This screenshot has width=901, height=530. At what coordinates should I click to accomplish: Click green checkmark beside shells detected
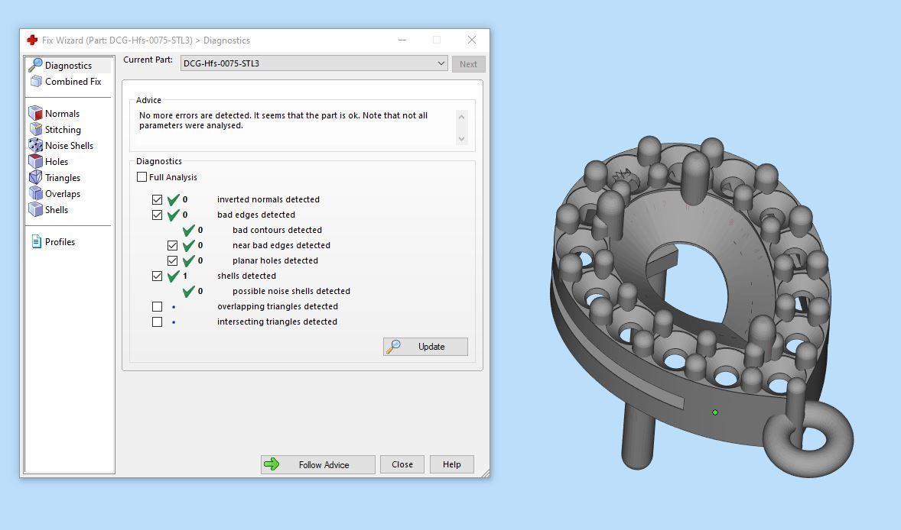point(173,276)
